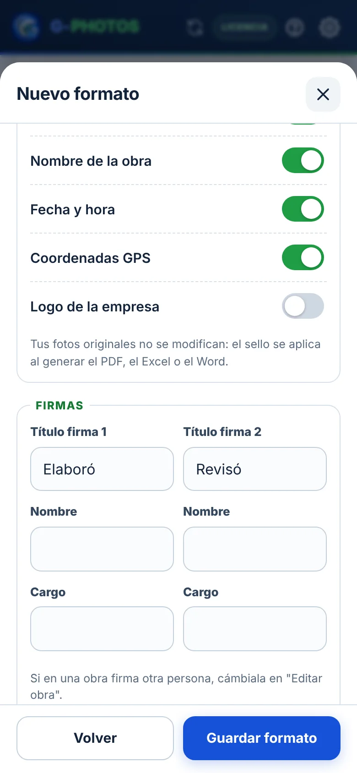
Task: Click the FIRMAS section heading
Action: (59, 406)
